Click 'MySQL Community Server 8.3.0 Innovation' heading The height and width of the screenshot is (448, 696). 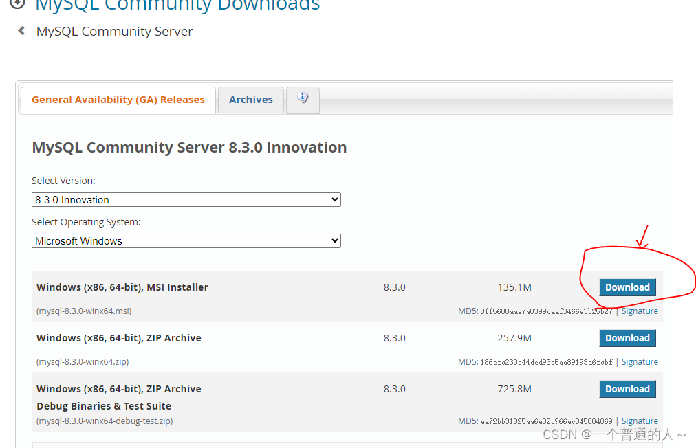point(189,147)
